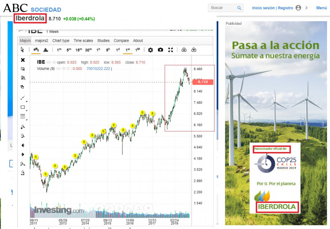
Task: Open the Compare menu
Action: [x=121, y=41]
